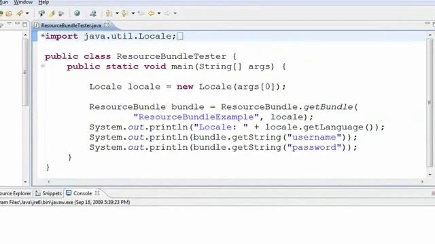
Task: Go to previous annotation arrow icon
Action: tap(124, 14)
